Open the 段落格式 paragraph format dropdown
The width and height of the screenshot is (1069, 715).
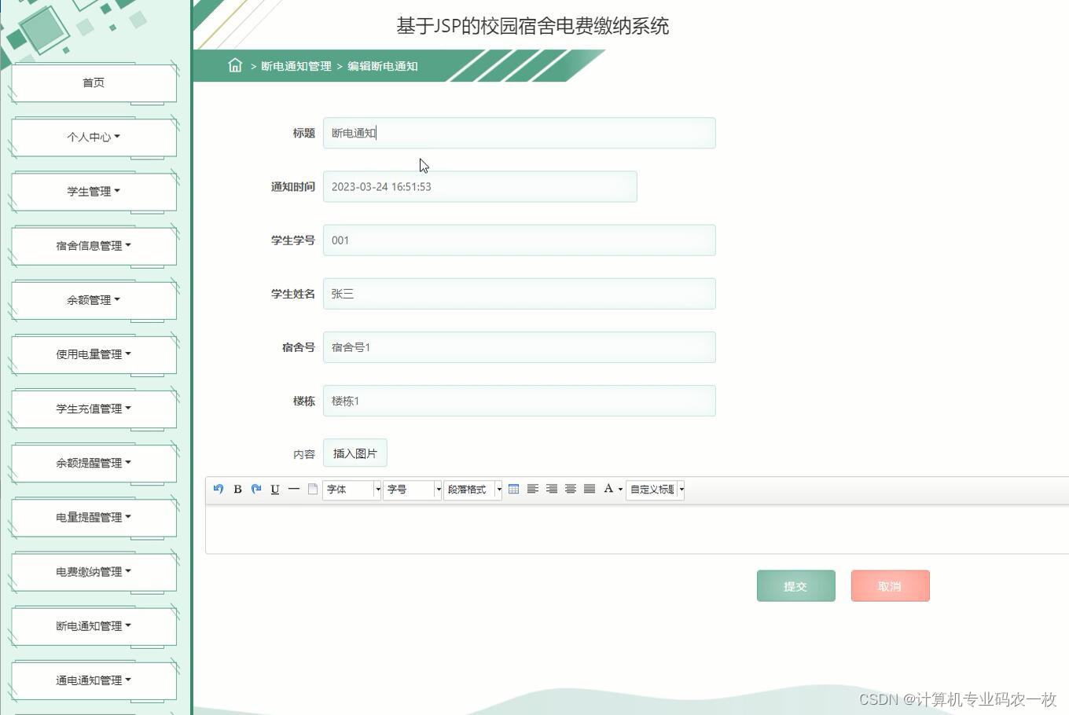point(472,489)
